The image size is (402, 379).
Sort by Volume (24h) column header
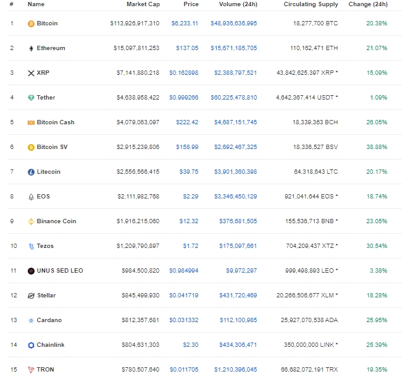(x=238, y=4)
